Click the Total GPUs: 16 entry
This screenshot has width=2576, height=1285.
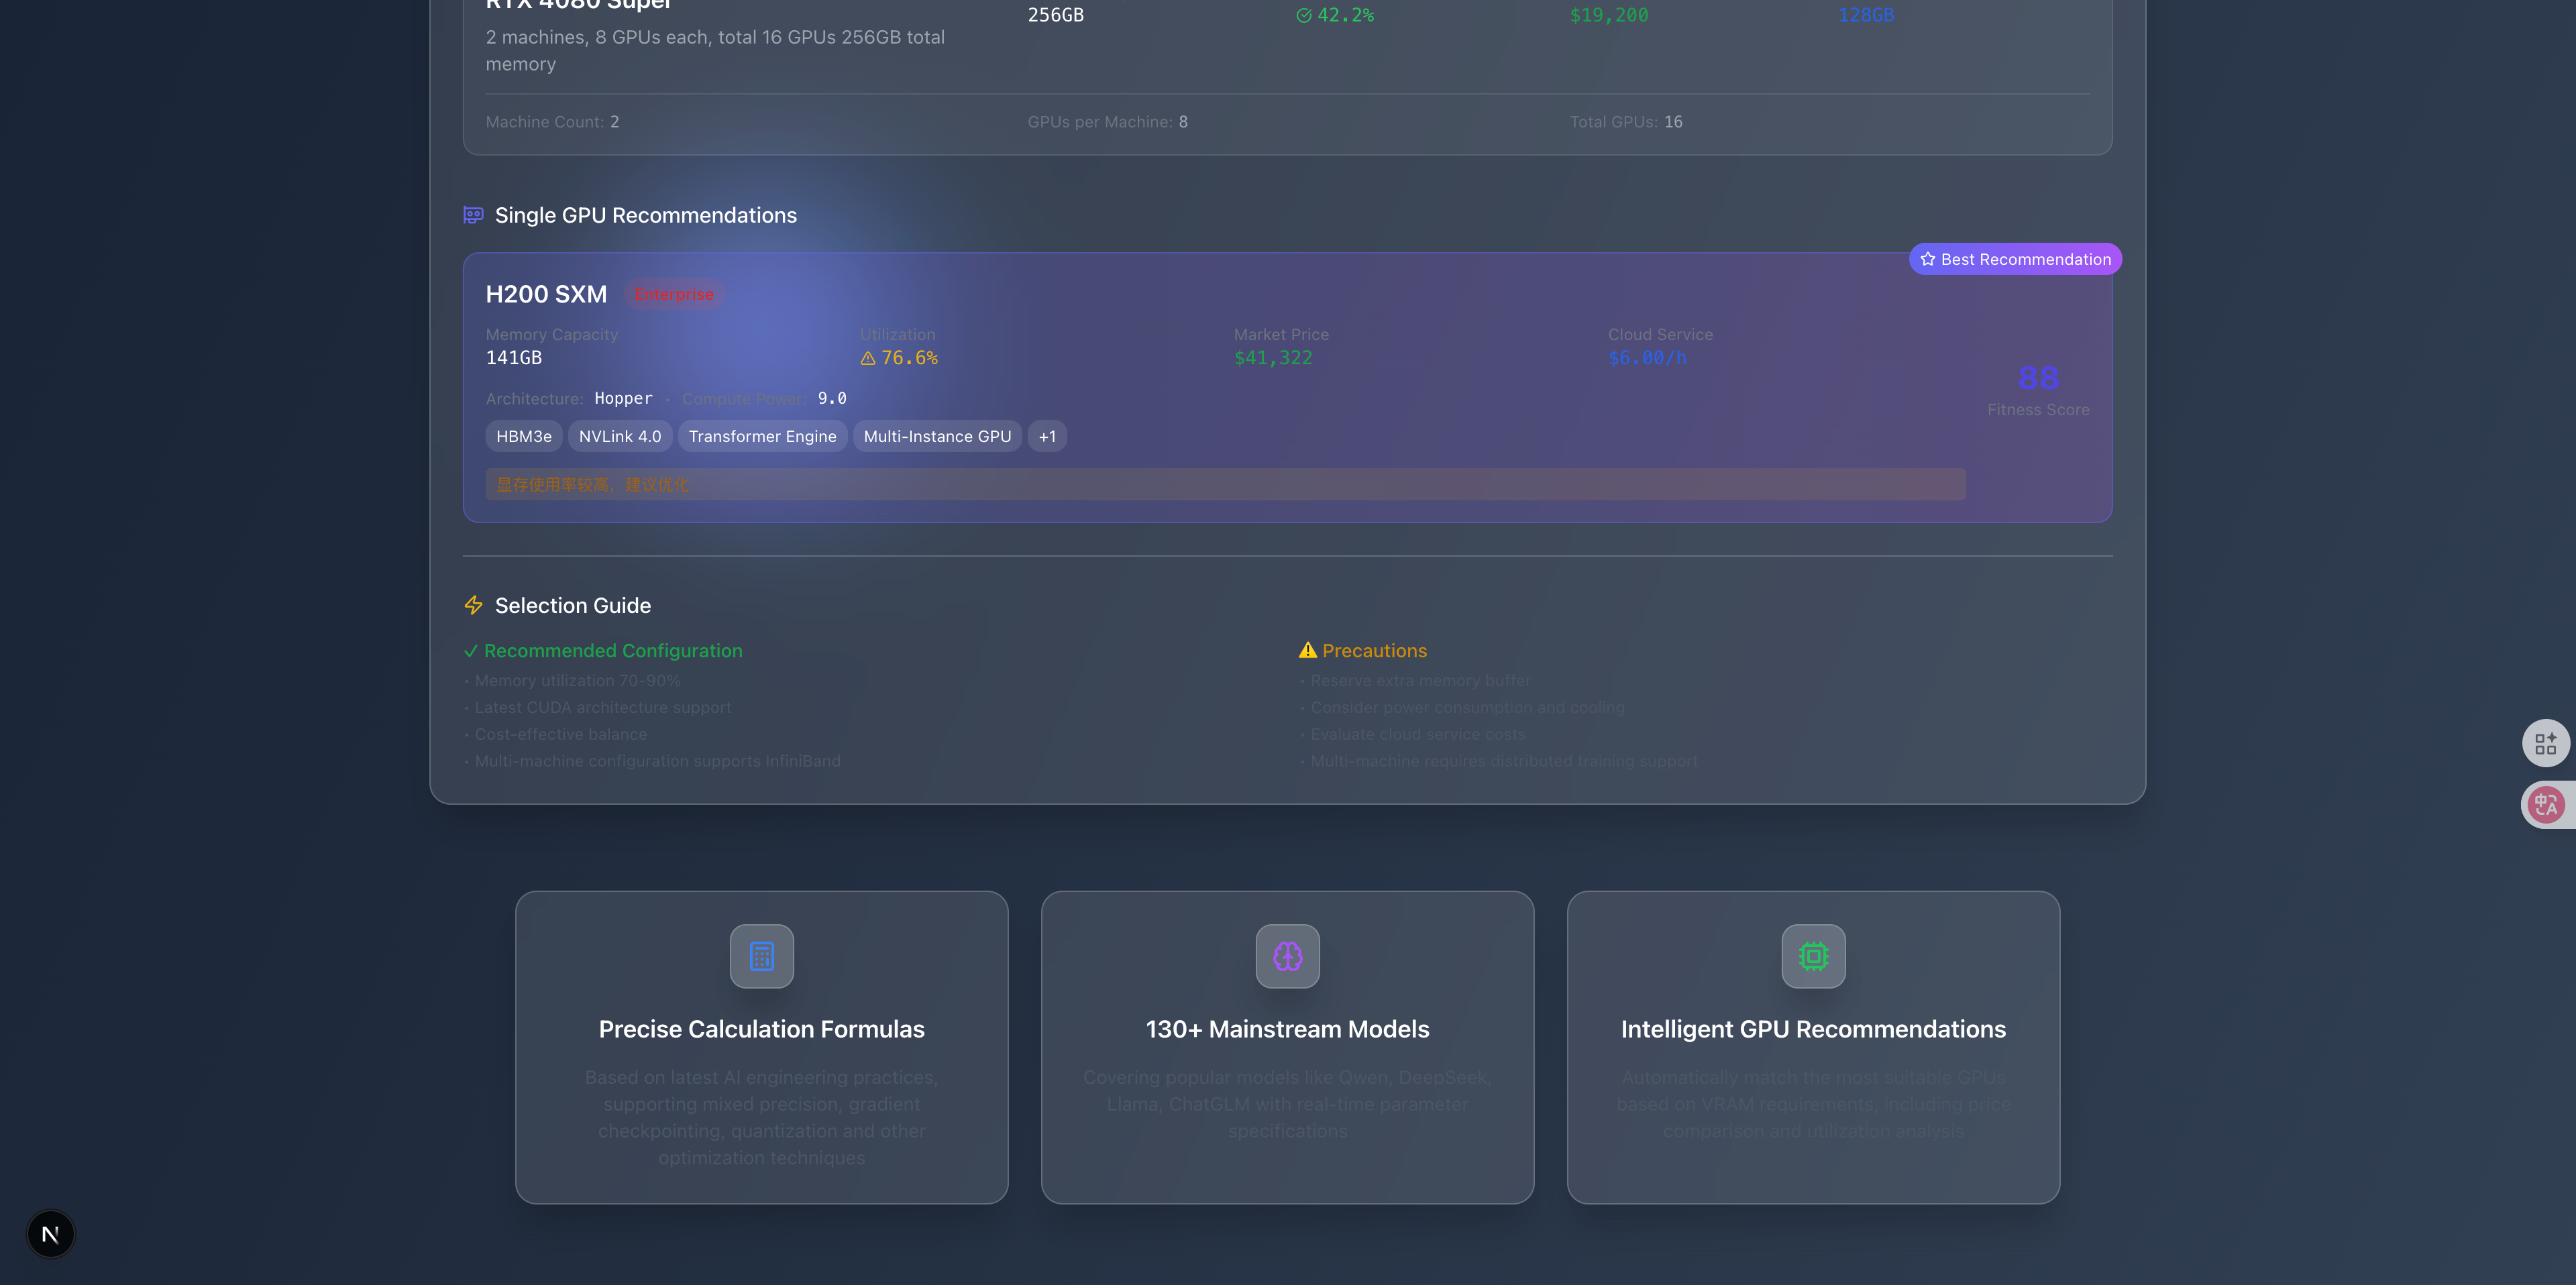(x=1626, y=122)
